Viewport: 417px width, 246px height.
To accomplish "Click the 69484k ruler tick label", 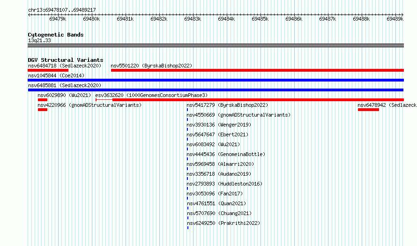I will pos(226,19).
